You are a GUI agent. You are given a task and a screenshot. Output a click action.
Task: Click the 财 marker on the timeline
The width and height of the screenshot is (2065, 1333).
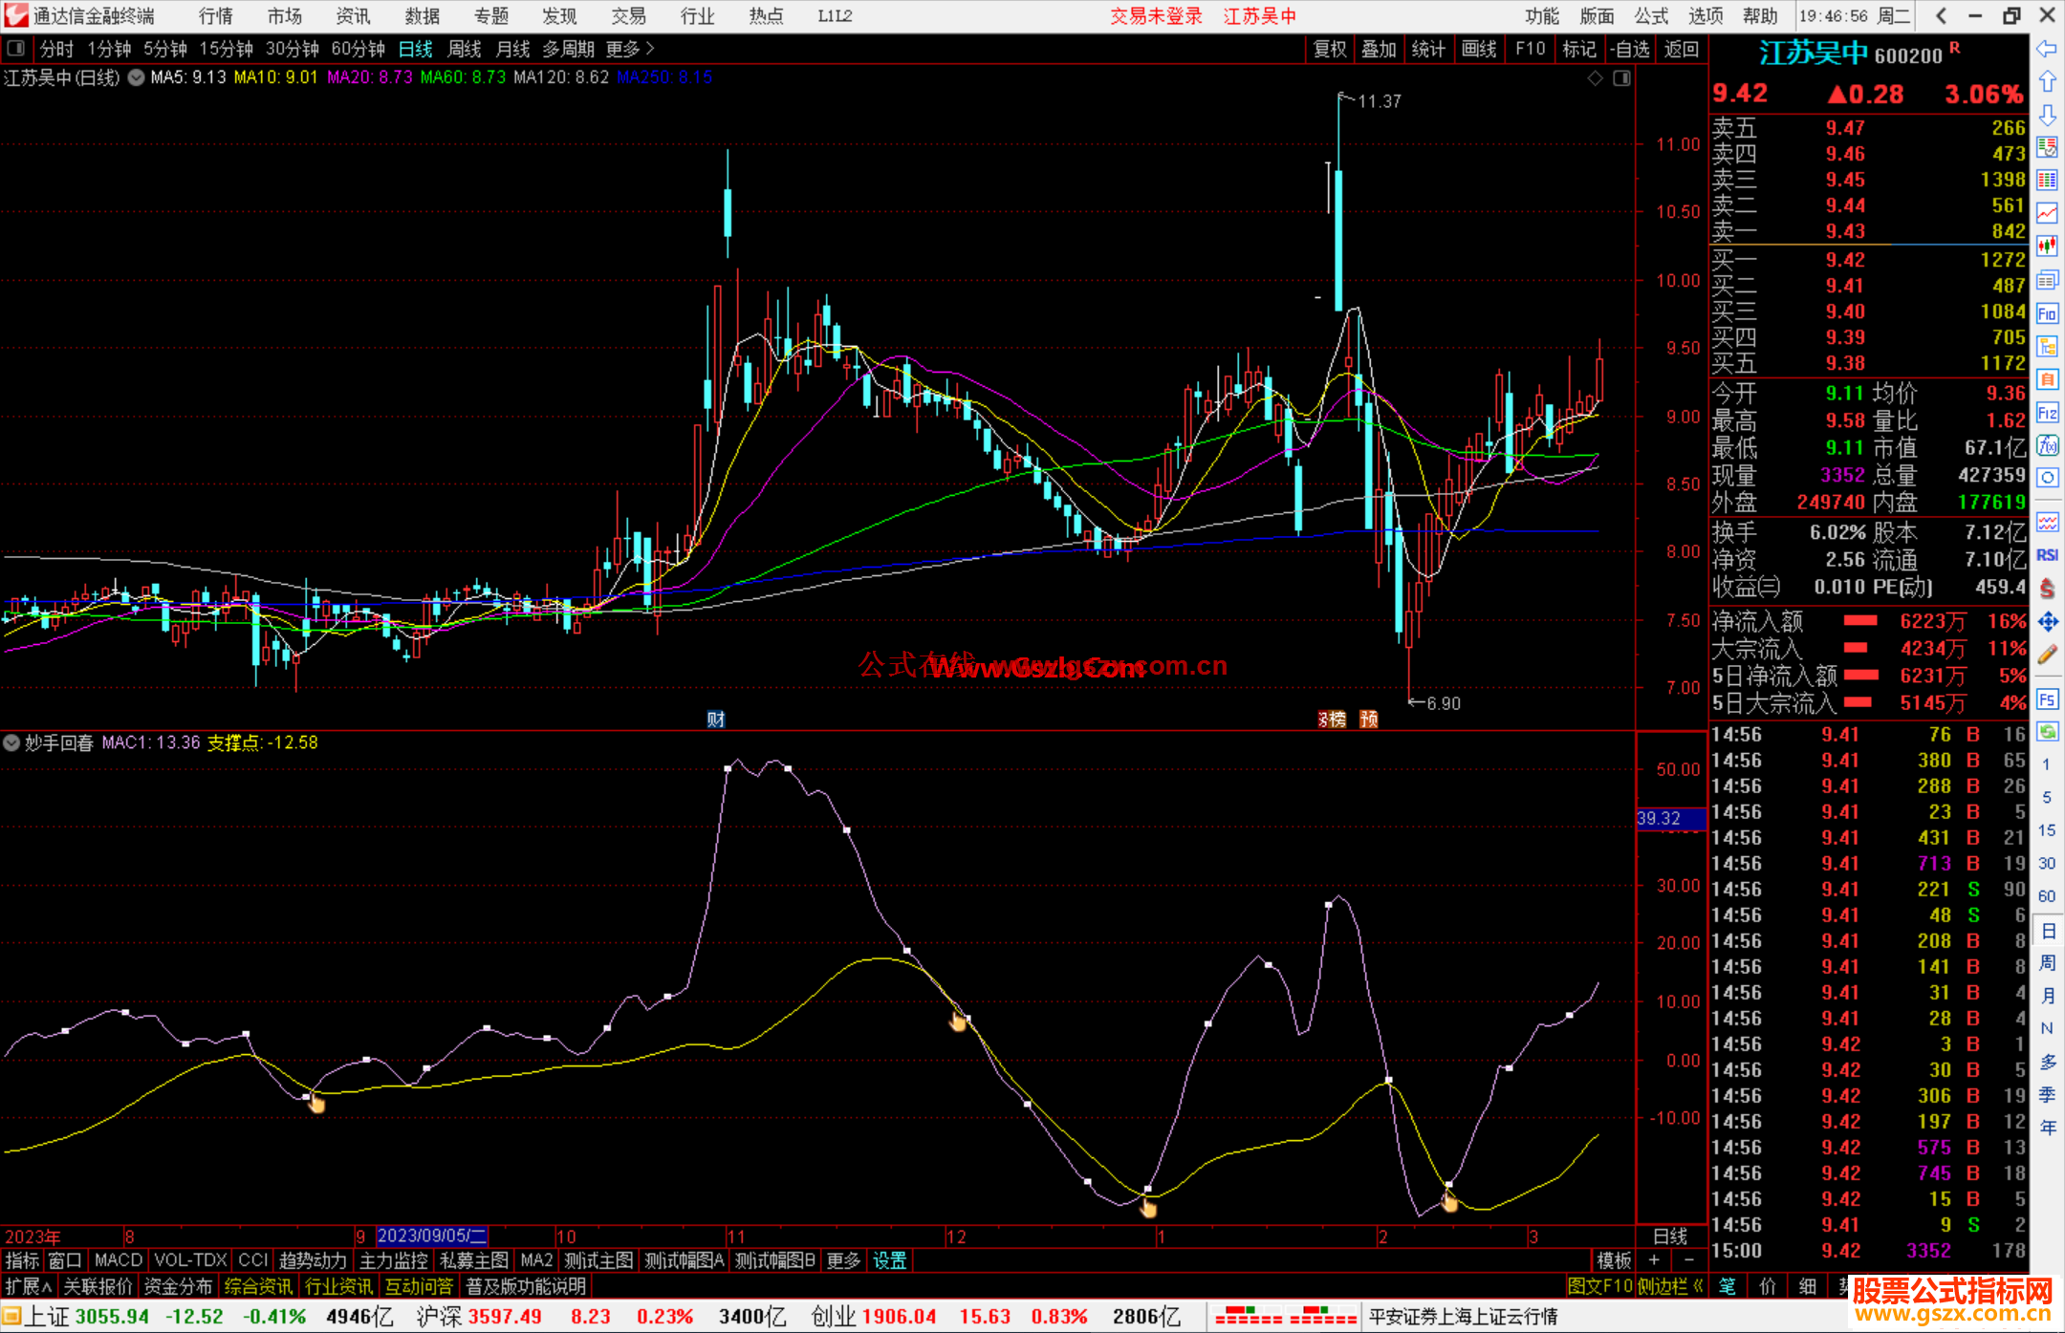point(715,720)
